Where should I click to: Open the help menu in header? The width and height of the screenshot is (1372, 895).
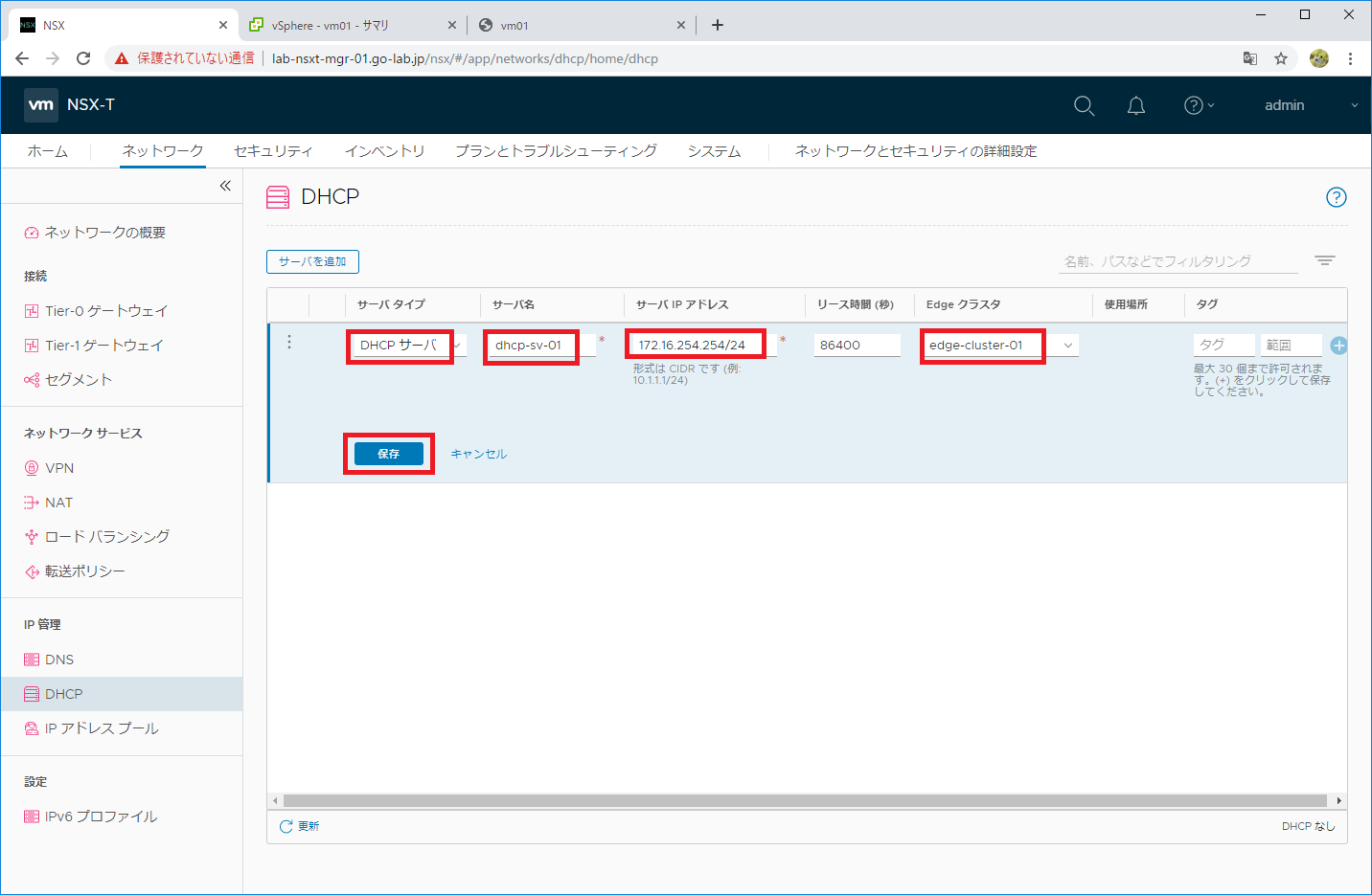(x=1199, y=105)
